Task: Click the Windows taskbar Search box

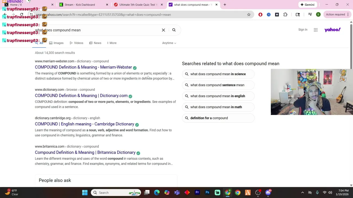Action: [x=116, y=193]
